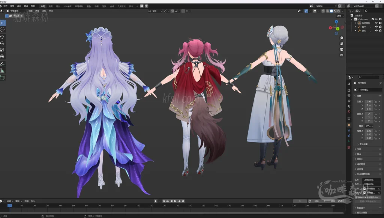Open the Tool properties tab icon

[349, 84]
